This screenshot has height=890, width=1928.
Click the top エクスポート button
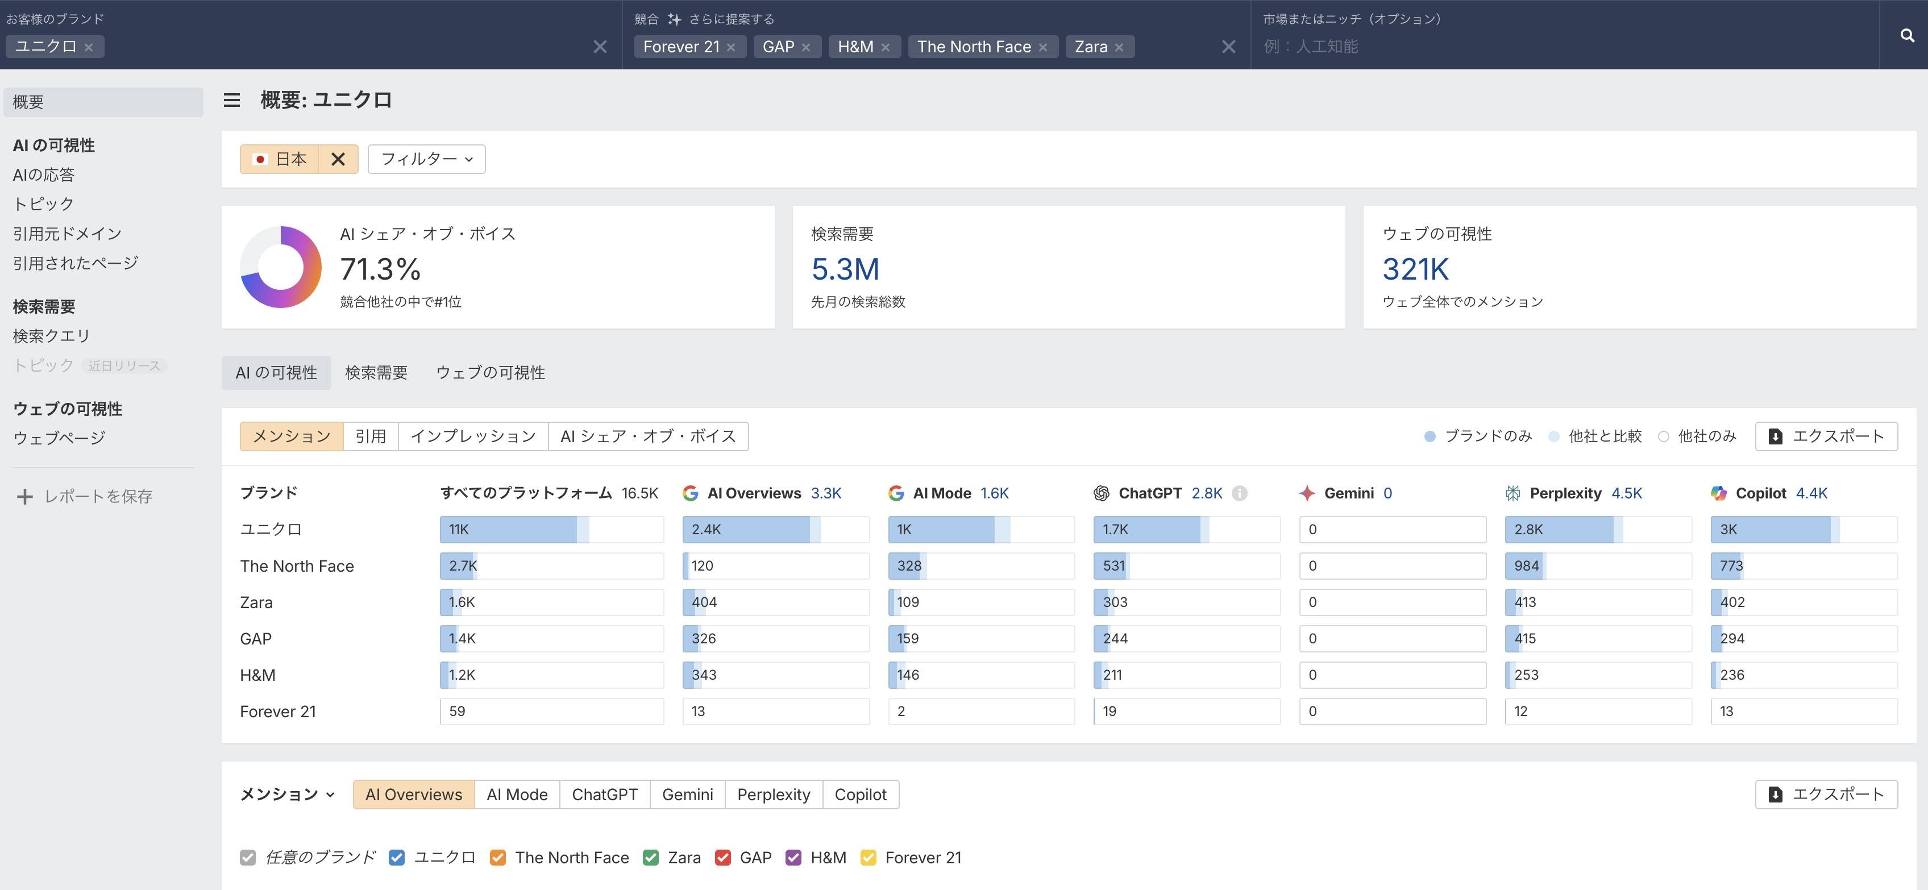coord(1826,436)
